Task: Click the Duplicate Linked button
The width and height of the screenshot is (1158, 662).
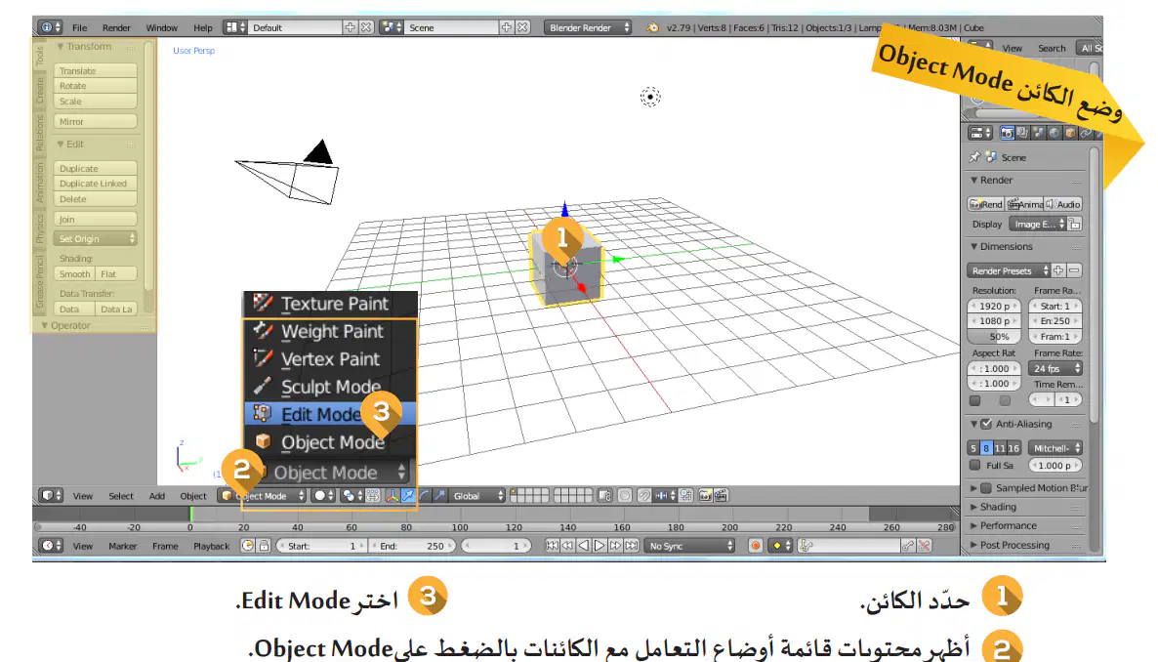Action: pyautogui.click(x=96, y=184)
